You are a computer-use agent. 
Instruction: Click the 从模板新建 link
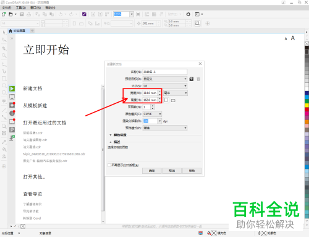point(35,106)
